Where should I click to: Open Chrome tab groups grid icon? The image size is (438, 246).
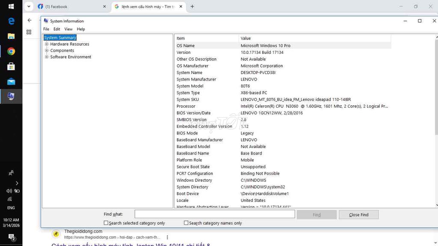tap(29, 32)
